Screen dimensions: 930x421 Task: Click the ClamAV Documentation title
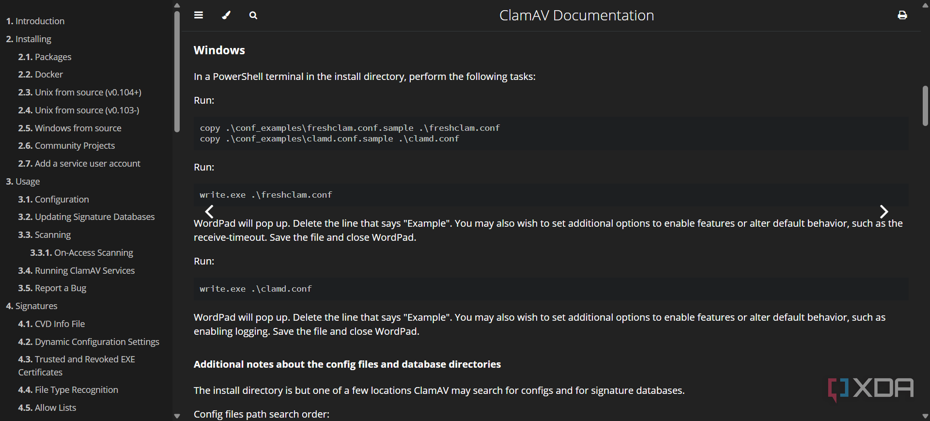(x=576, y=16)
